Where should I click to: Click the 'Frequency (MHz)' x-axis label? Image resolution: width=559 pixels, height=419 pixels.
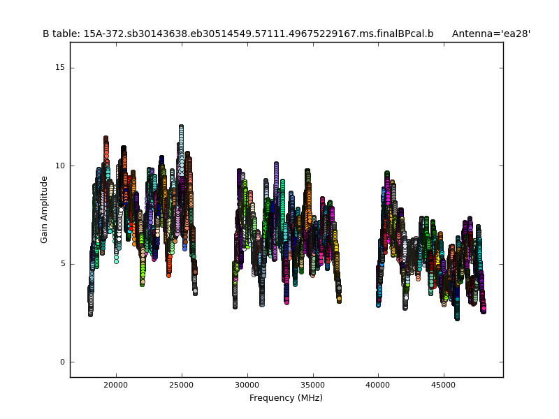click(x=286, y=398)
